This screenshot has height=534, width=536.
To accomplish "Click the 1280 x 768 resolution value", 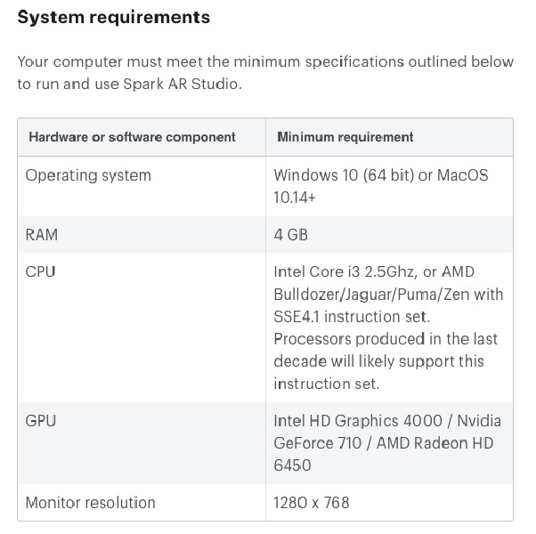I will coord(312,503).
